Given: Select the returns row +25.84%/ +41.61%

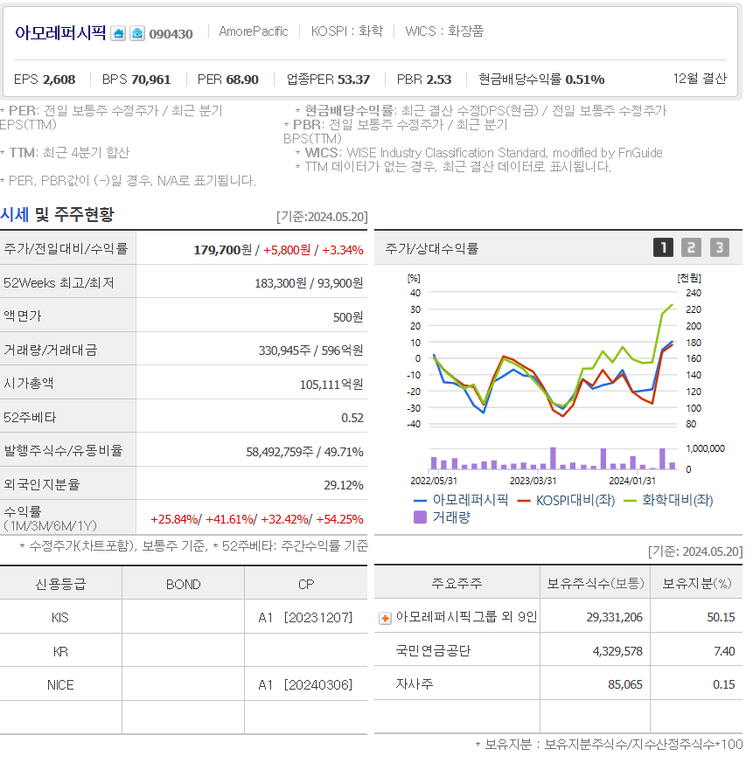Looking at the screenshot, I should click(256, 519).
